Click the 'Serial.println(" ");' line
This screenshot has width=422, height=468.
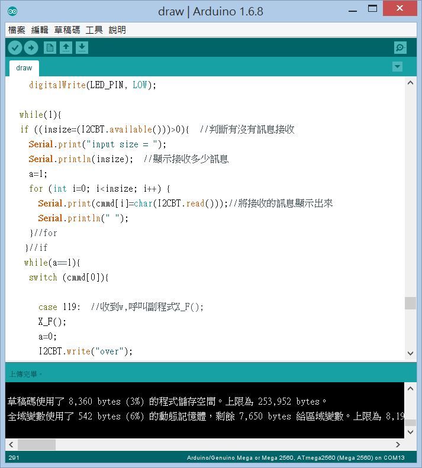(x=83, y=218)
